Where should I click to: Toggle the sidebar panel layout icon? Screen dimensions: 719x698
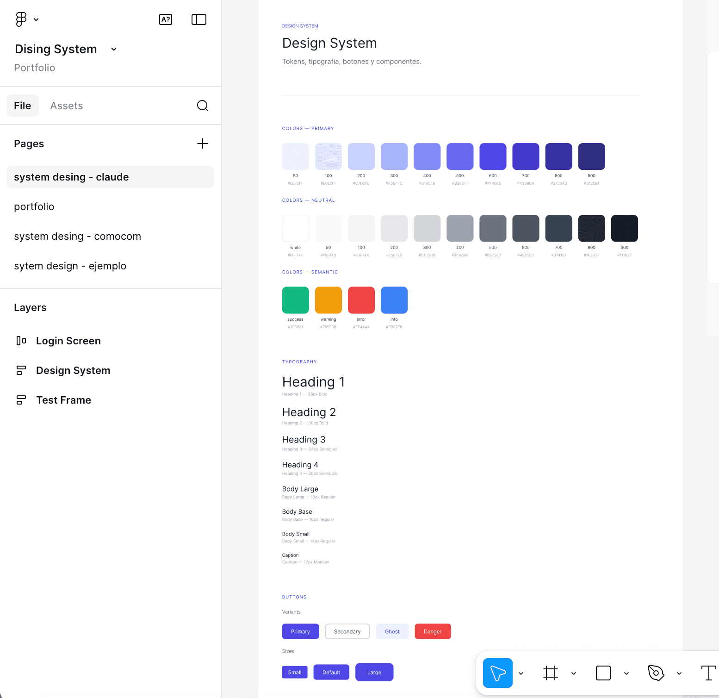tap(199, 19)
